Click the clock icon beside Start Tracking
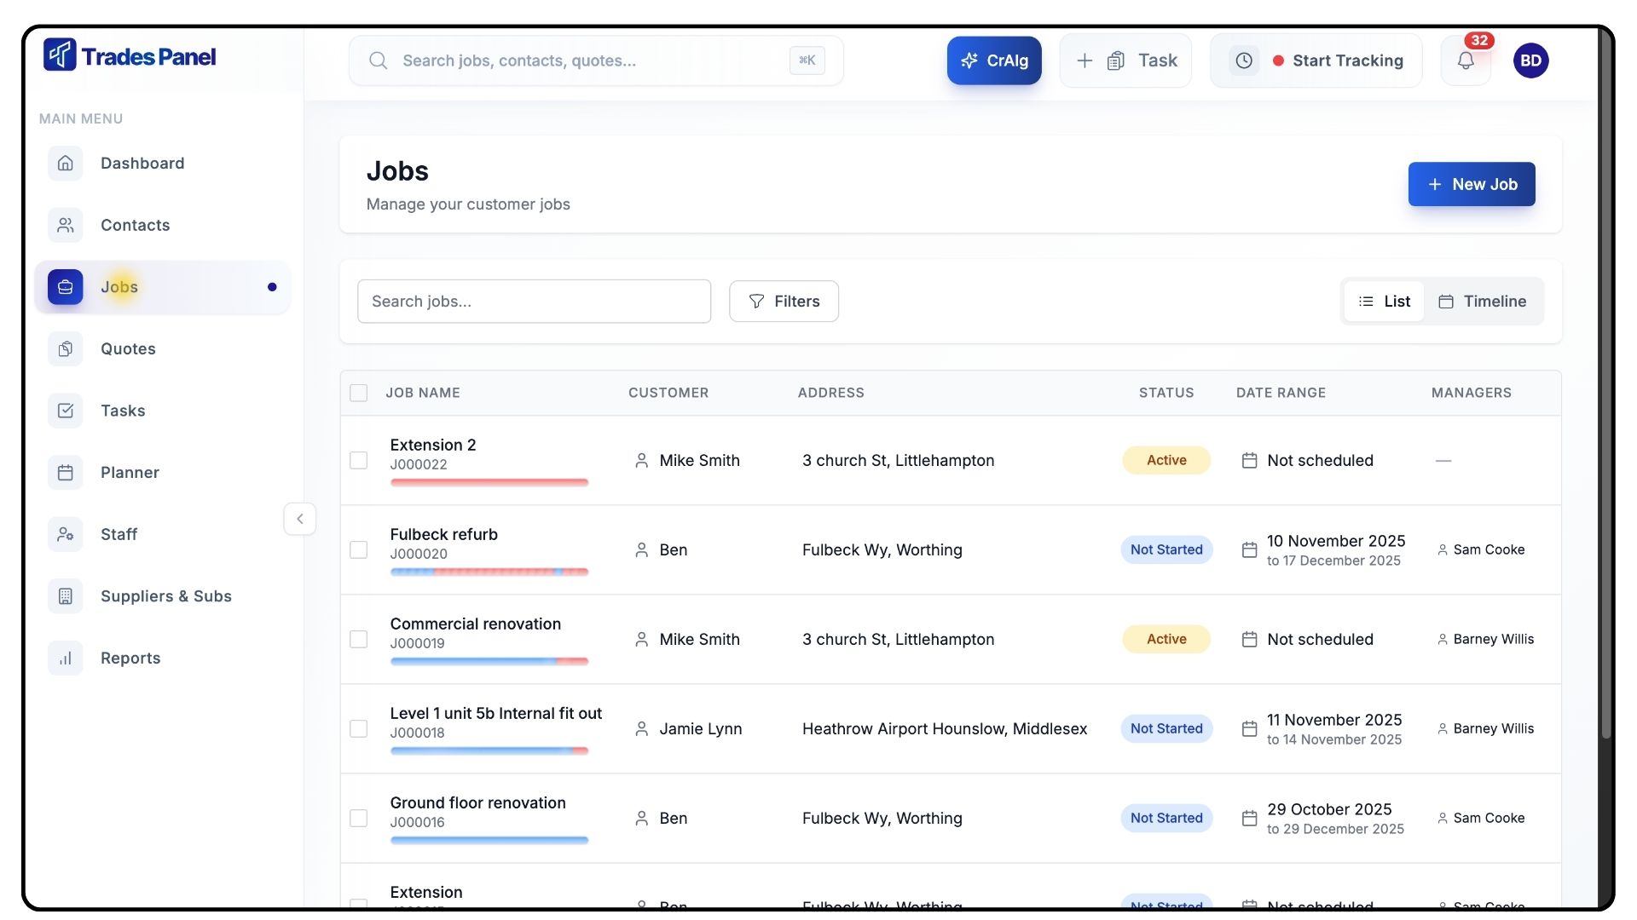 click(1244, 60)
